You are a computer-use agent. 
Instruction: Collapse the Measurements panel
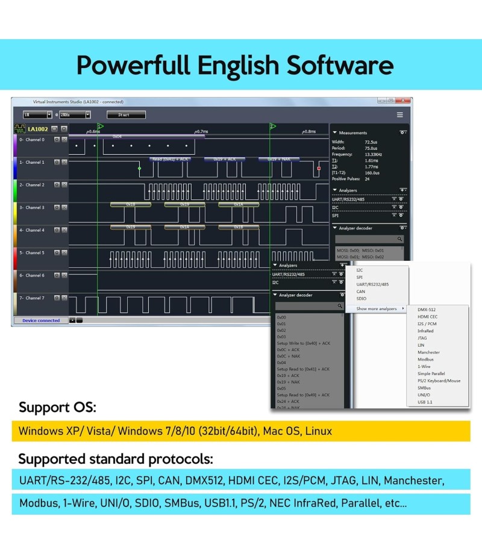pos(334,132)
